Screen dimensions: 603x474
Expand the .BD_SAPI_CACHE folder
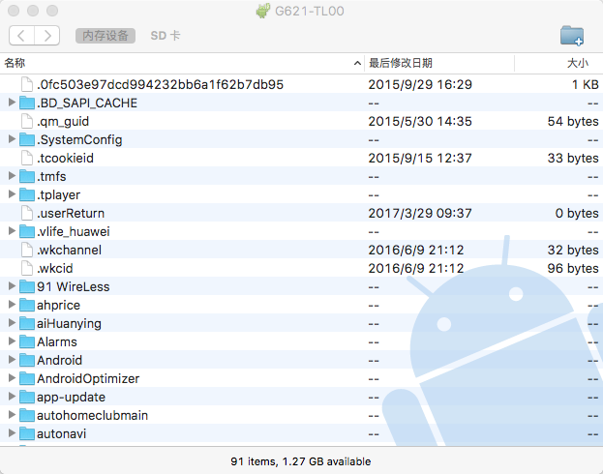12,103
